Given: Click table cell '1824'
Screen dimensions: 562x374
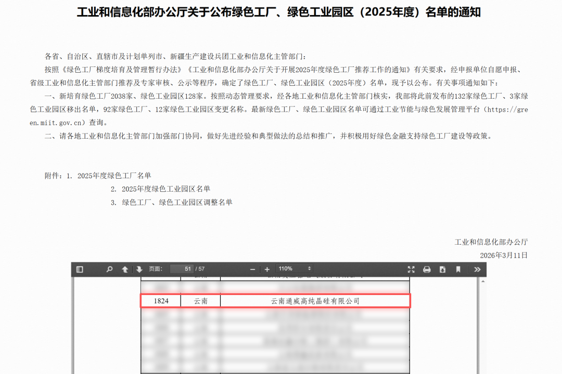Looking at the screenshot, I should point(161,301).
